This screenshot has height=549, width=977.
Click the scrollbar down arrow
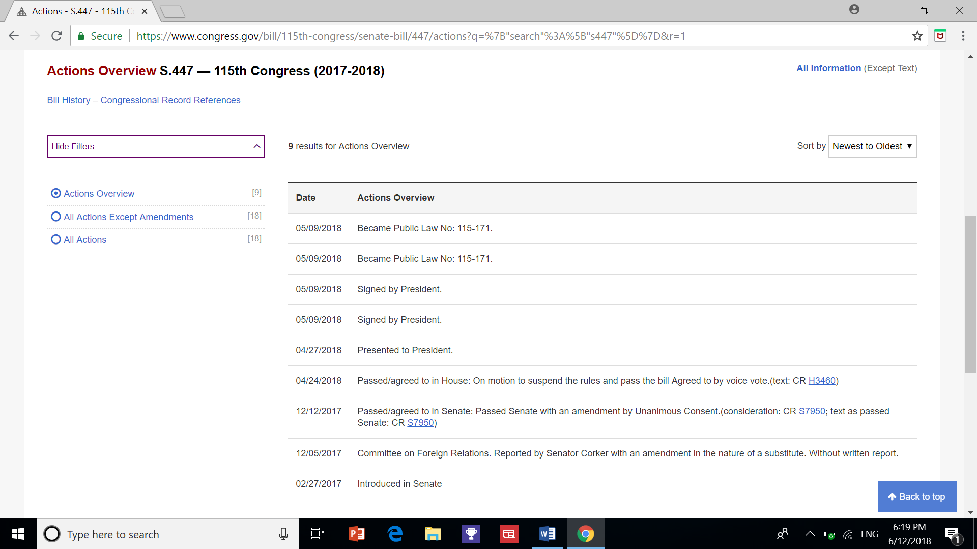[970, 513]
